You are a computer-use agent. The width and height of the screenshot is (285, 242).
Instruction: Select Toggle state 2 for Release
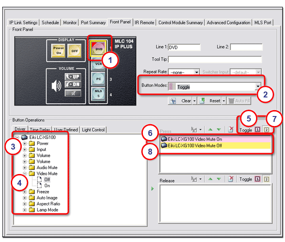(x=266, y=179)
